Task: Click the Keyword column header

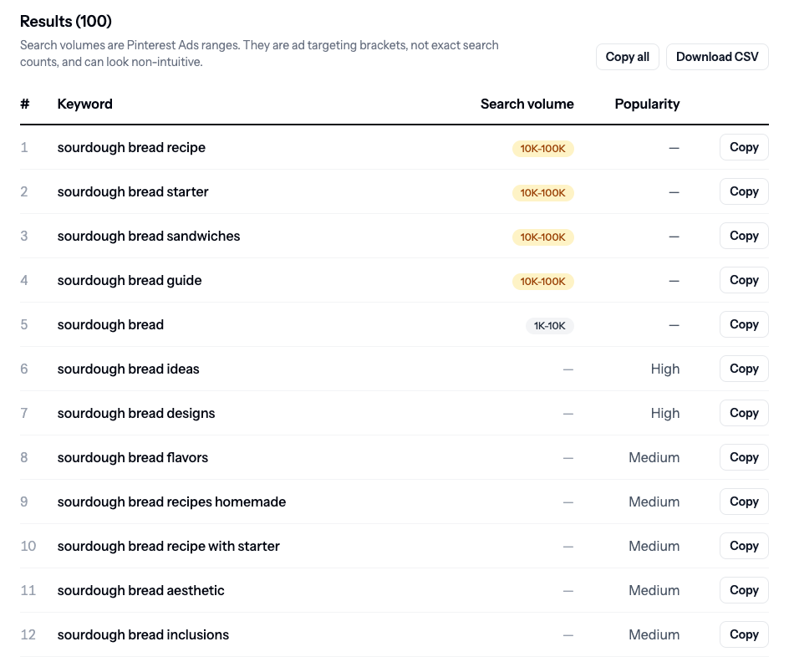Action: tap(84, 104)
